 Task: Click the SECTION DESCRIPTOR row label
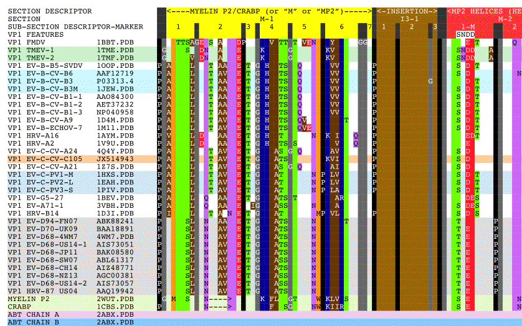pyautogui.click(x=50, y=11)
